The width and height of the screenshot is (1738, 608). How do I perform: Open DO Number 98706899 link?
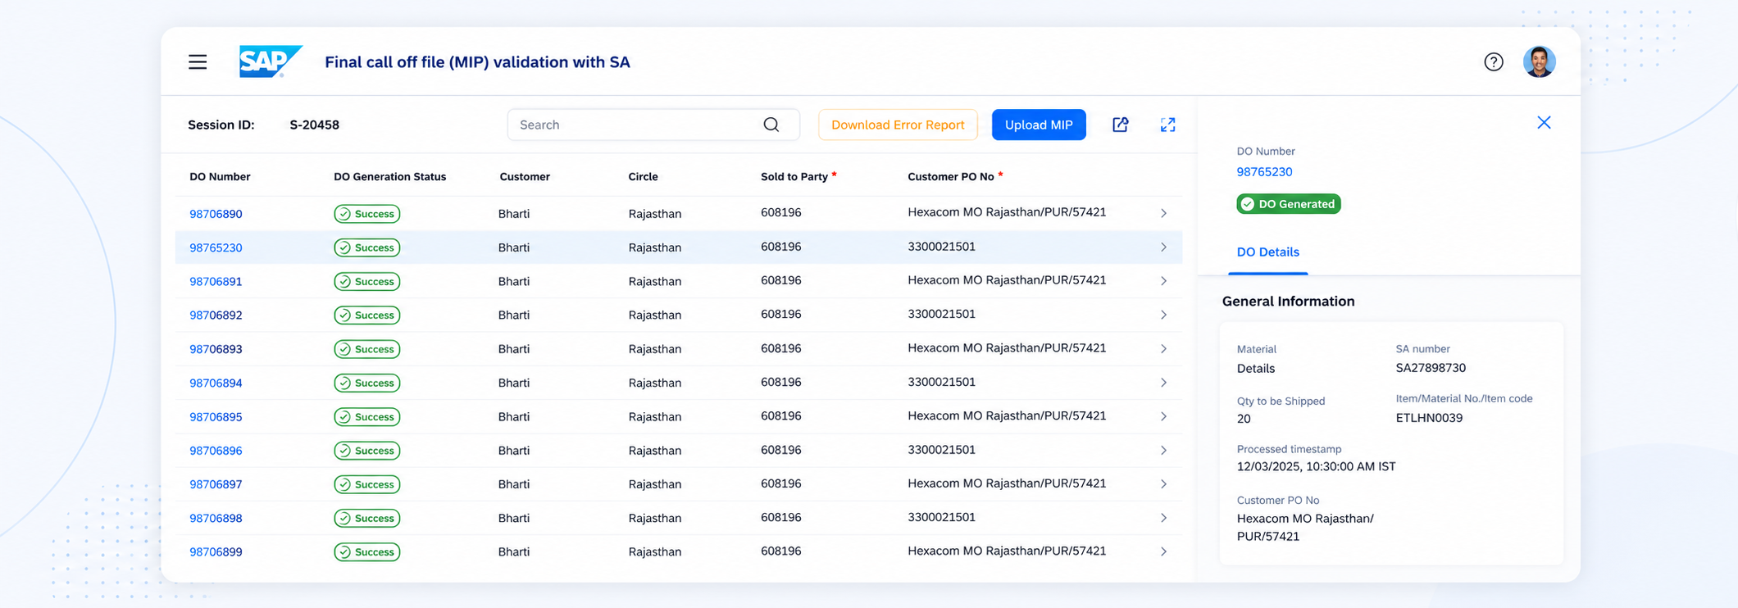[216, 552]
